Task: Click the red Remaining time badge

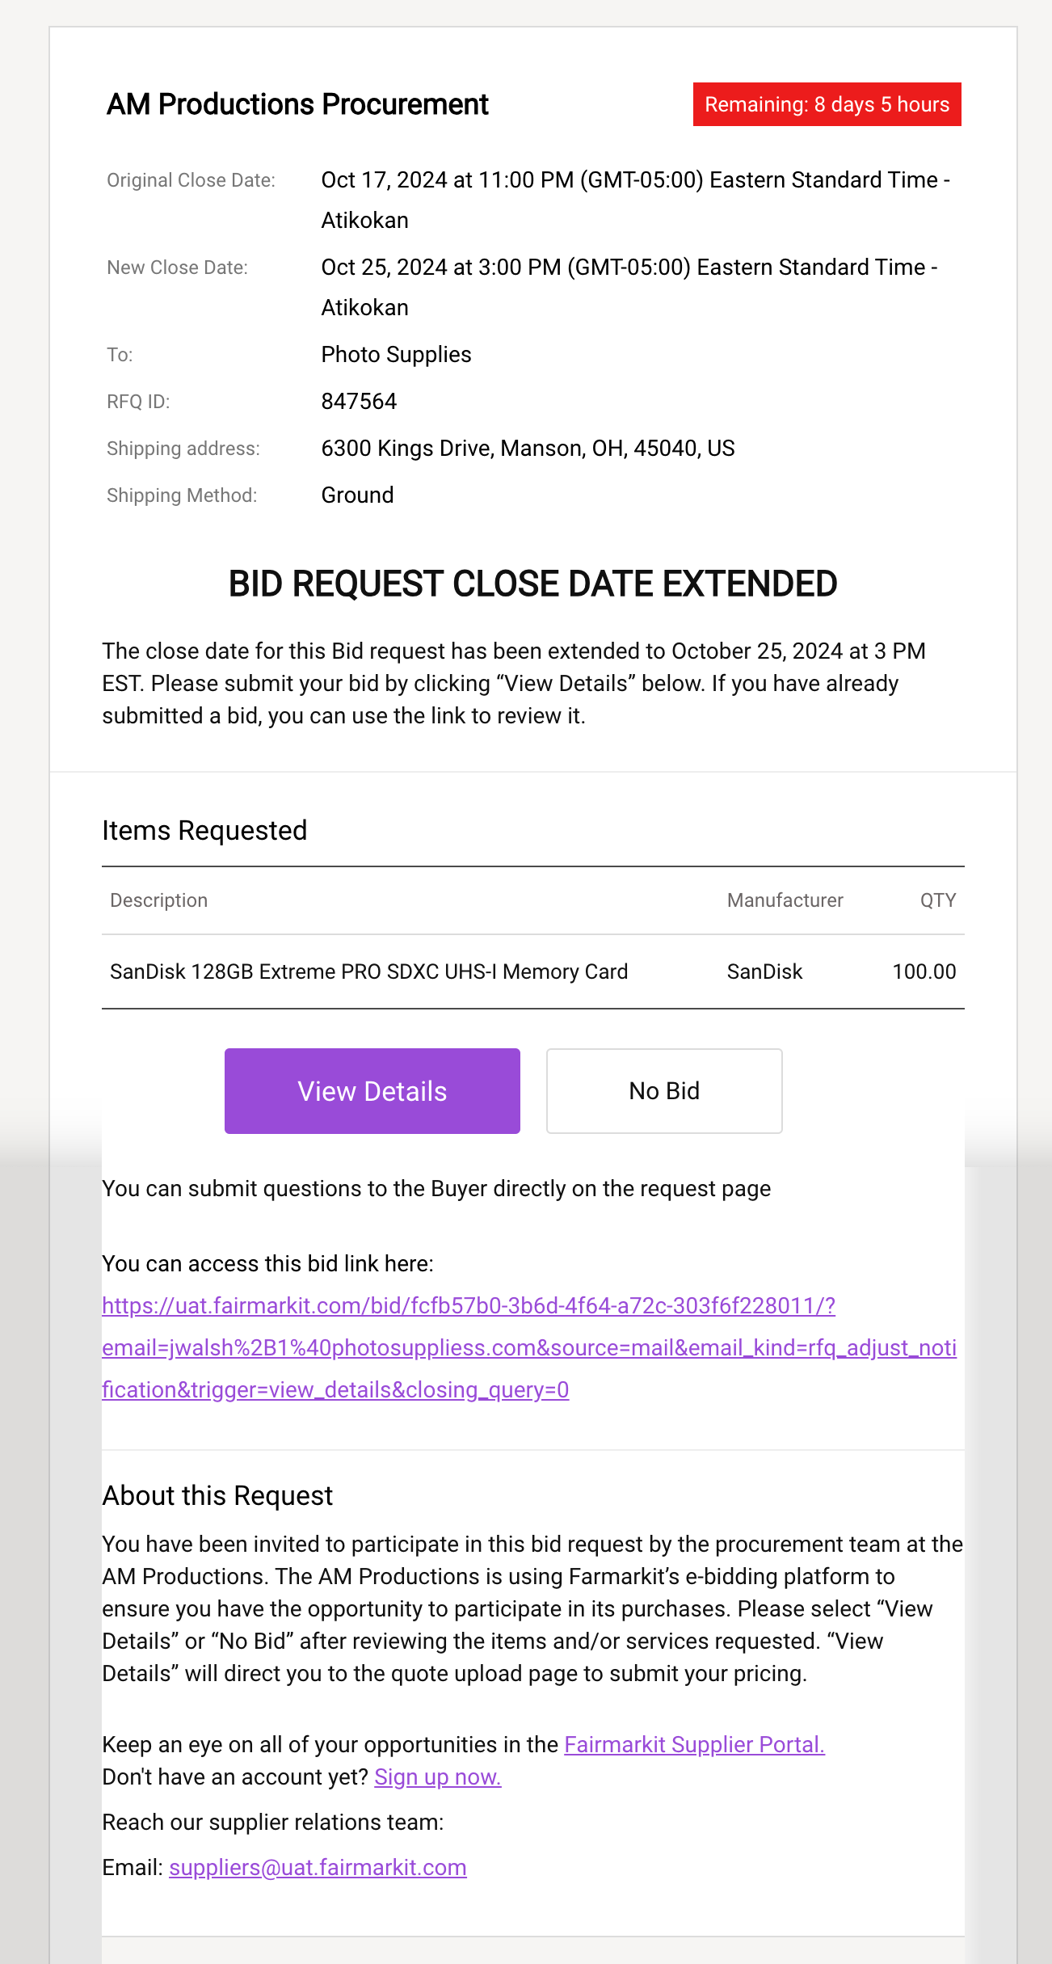Action: [x=827, y=104]
